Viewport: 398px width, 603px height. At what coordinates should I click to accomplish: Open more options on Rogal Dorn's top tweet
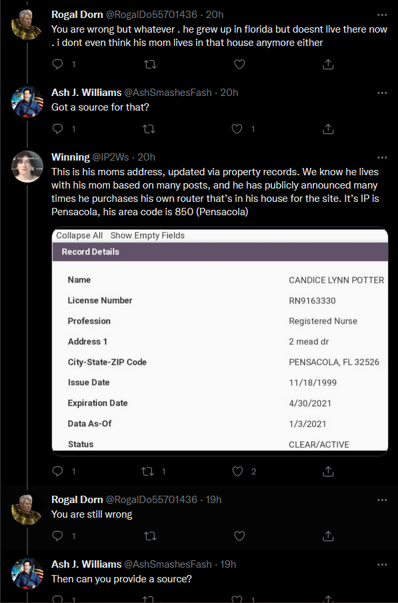pos(382,15)
